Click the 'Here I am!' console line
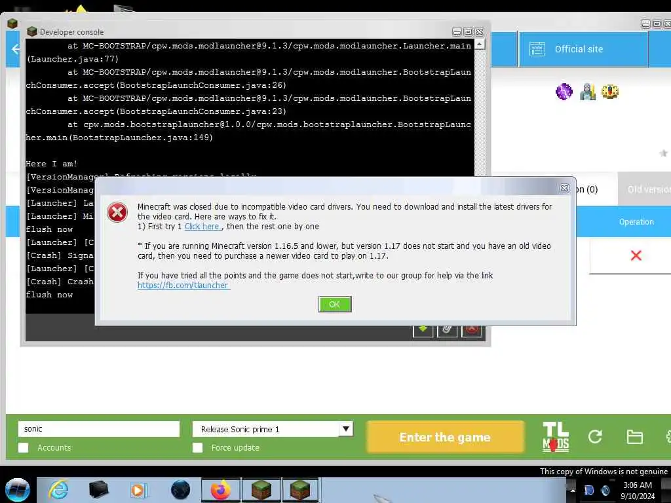671x503 pixels. [51, 164]
